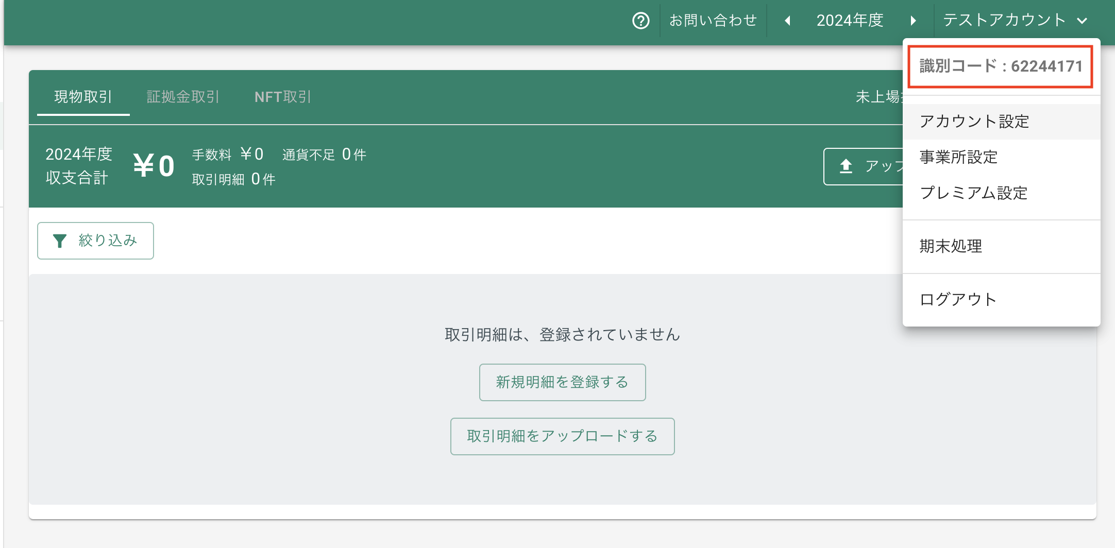This screenshot has width=1115, height=548.
Task: Open お問い合わせ contact link
Action: (x=713, y=21)
